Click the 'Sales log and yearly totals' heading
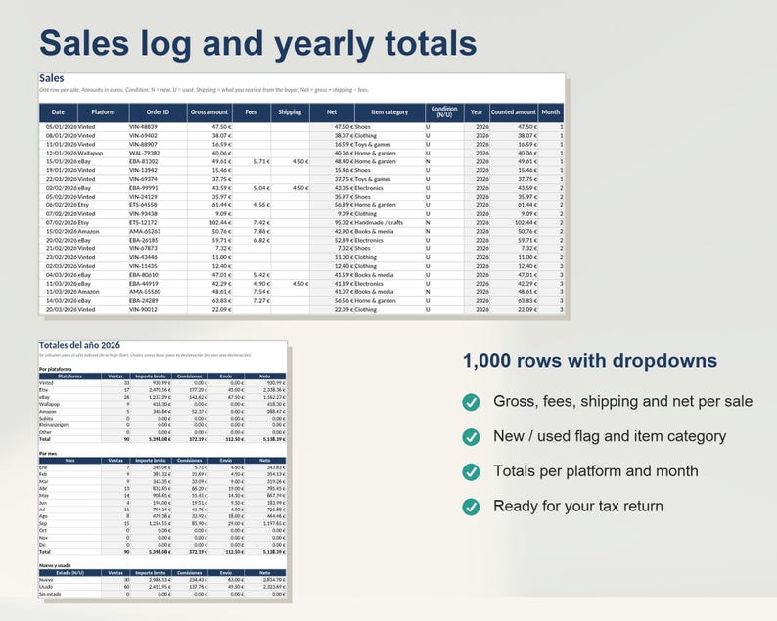The image size is (777, 621). (257, 44)
